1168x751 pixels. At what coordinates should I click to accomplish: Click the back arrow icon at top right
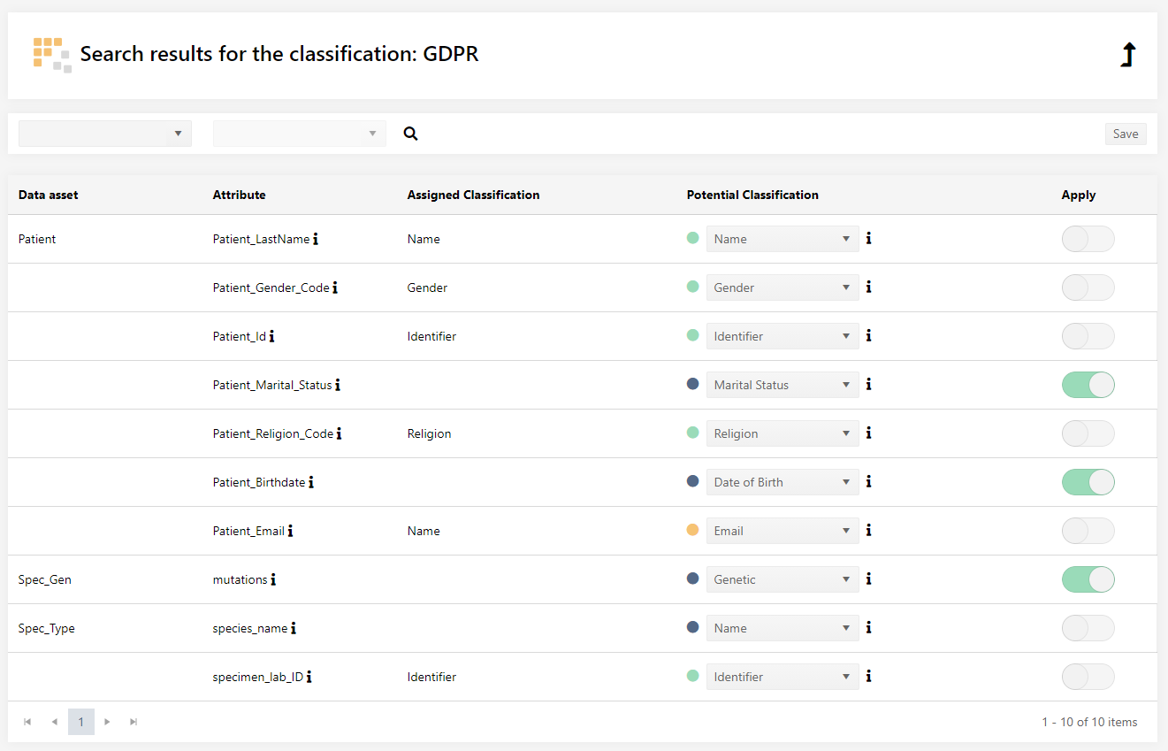pyautogui.click(x=1127, y=55)
